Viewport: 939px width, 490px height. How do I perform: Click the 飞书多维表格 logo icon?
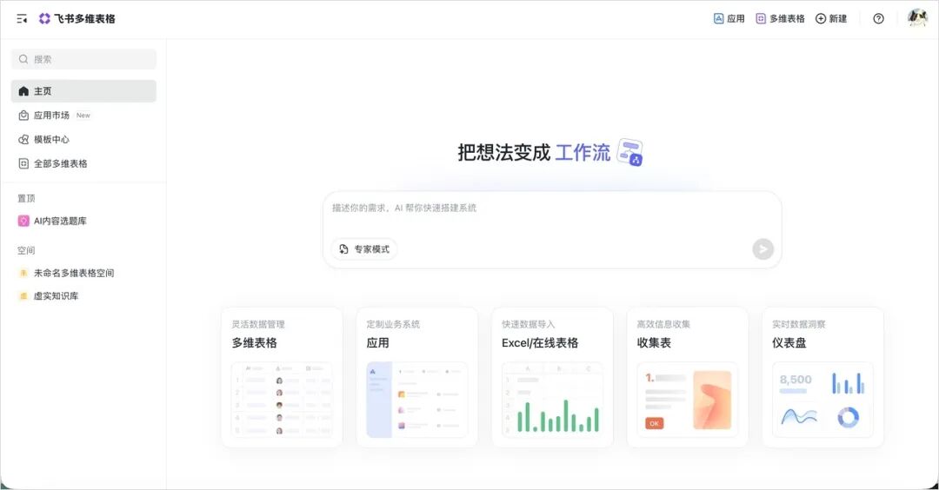point(44,18)
